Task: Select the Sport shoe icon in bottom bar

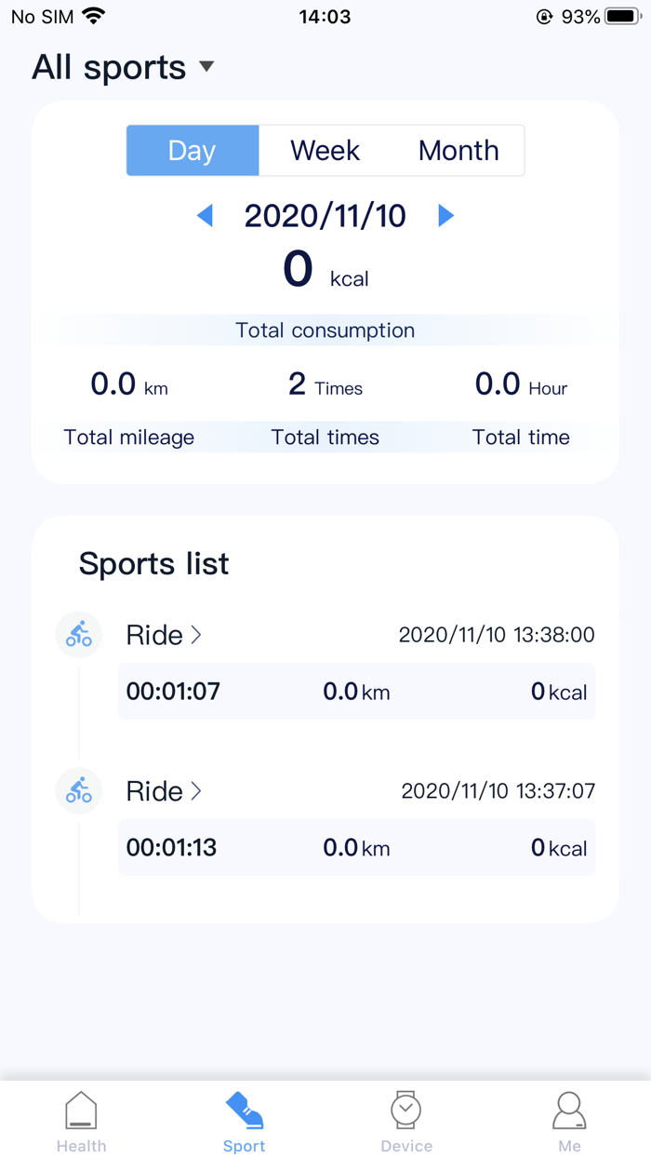Action: pyautogui.click(x=244, y=1110)
